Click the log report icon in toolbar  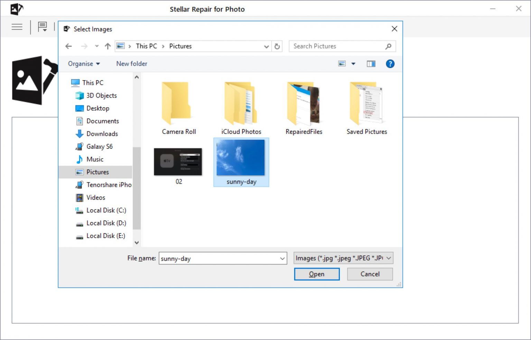coord(43,27)
